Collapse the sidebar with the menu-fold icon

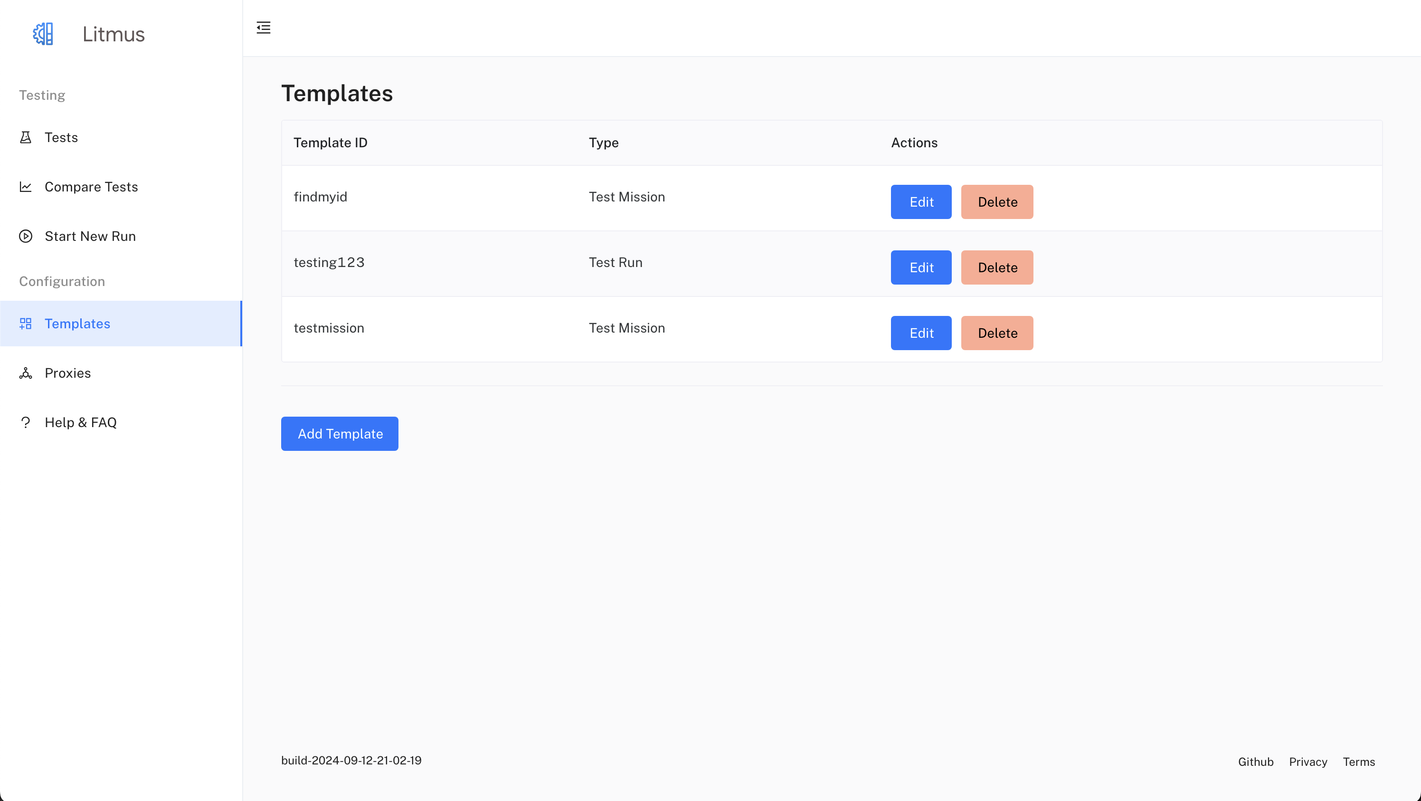[264, 28]
